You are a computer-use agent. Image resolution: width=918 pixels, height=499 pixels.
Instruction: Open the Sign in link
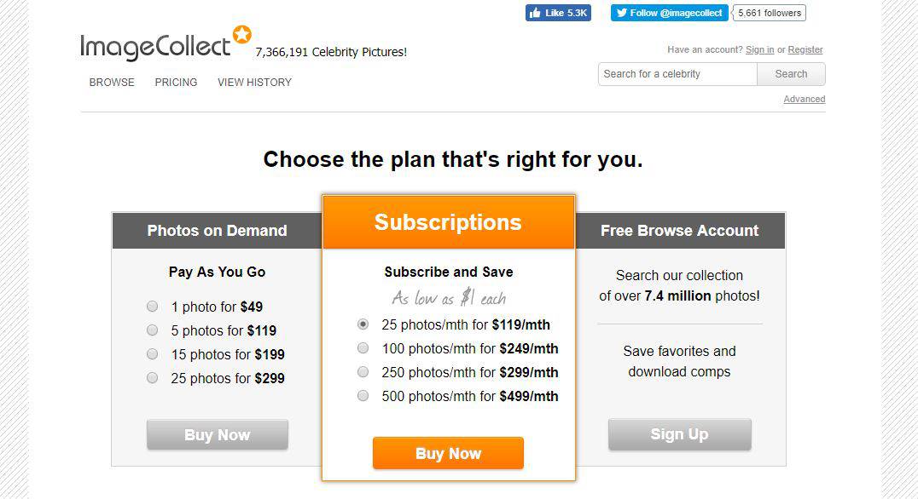click(759, 49)
